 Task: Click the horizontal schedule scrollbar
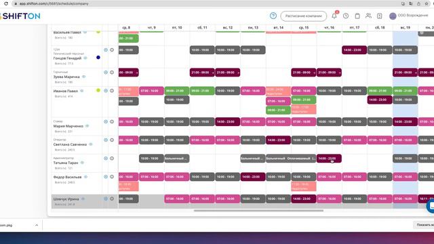[258, 211]
